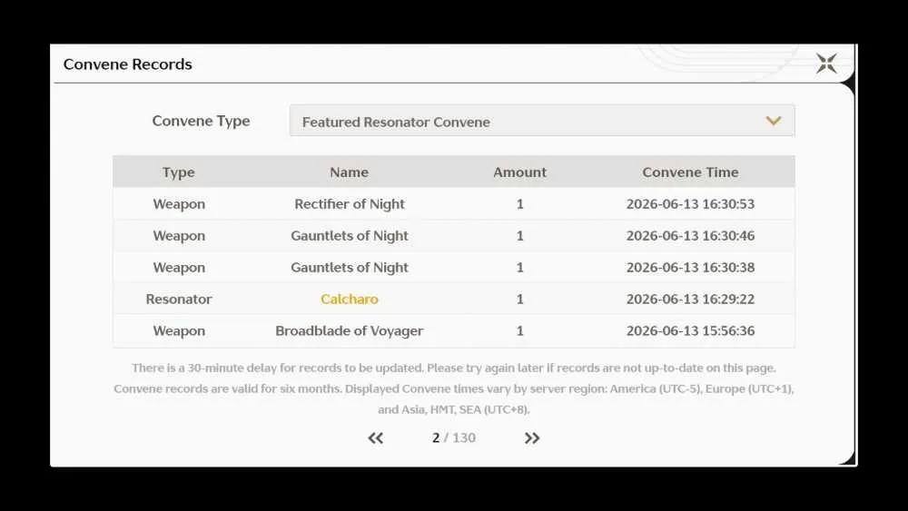The height and width of the screenshot is (511, 908).
Task: Go to next page of records
Action: pos(532,438)
